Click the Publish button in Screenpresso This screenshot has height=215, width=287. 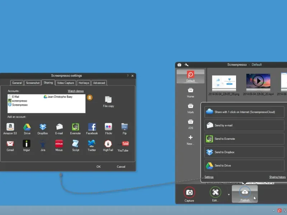(x=245, y=194)
